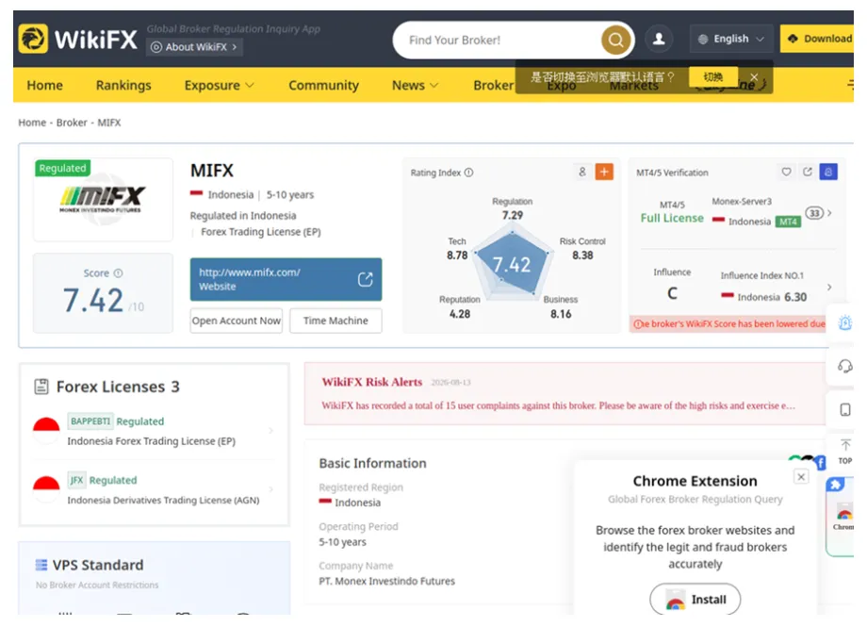
Task: Expand the Exposure menu
Action: (x=219, y=85)
